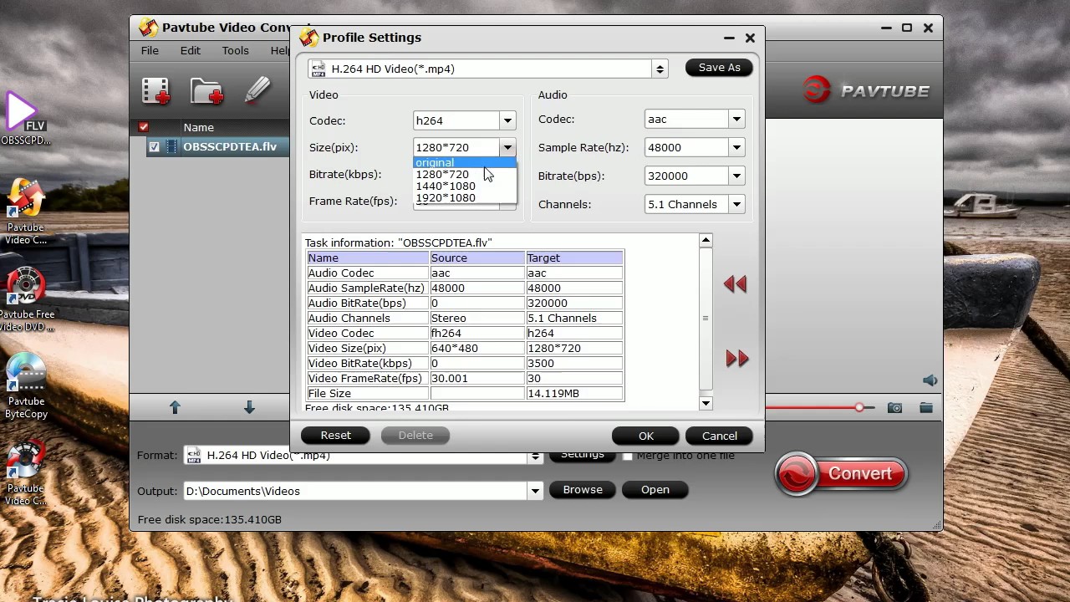Click the Pavtube logo in main window
This screenshot has height=602, width=1070.
(866, 90)
